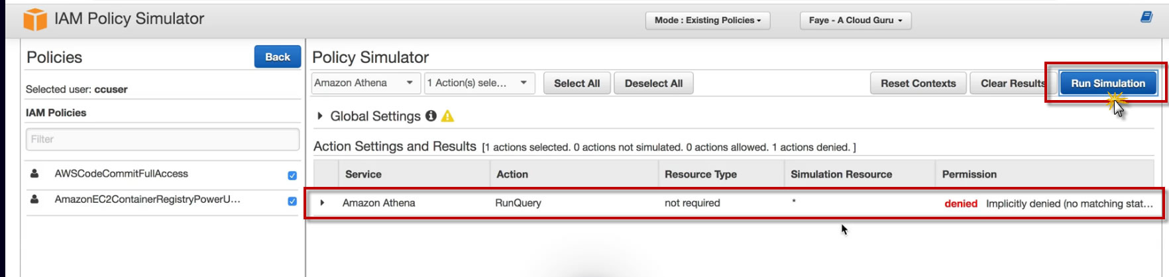Uncheck the AWSCodeCommitFullAccess policy checkbox
The image size is (1169, 277).
[x=292, y=176]
